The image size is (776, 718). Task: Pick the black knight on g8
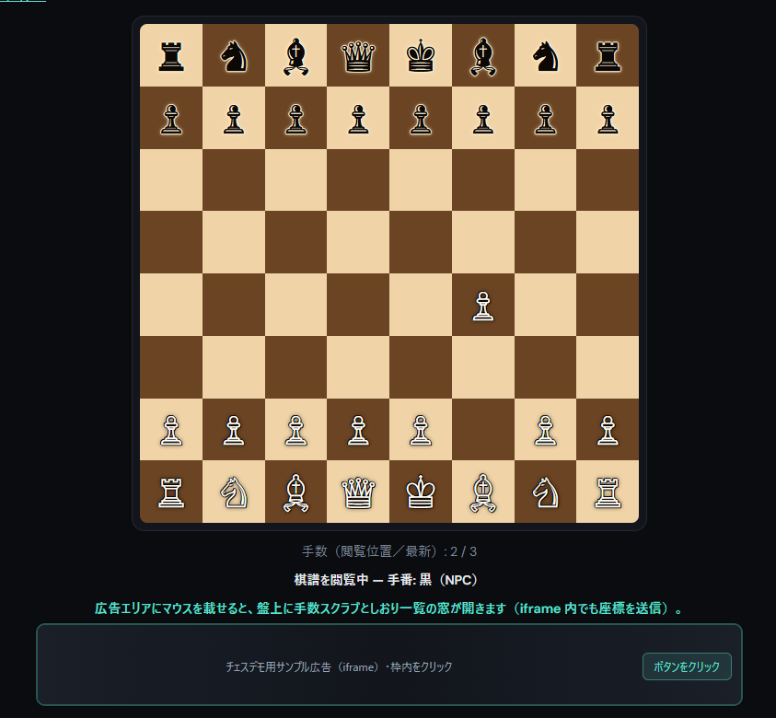(545, 56)
